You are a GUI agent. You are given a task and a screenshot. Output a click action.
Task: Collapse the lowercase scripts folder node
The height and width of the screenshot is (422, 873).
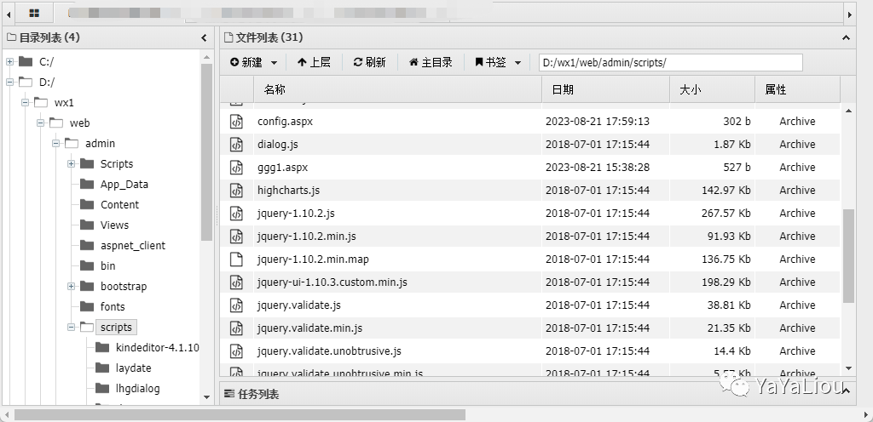[72, 327]
